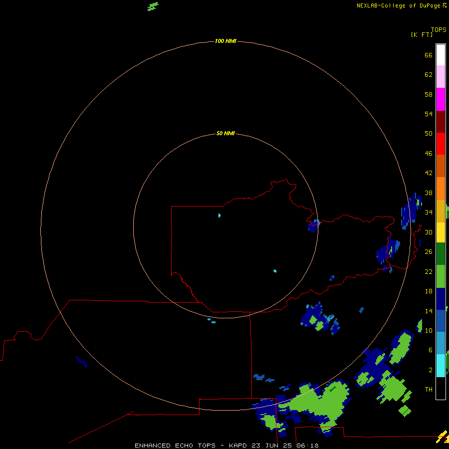Click the 22 legend value

tap(429, 271)
